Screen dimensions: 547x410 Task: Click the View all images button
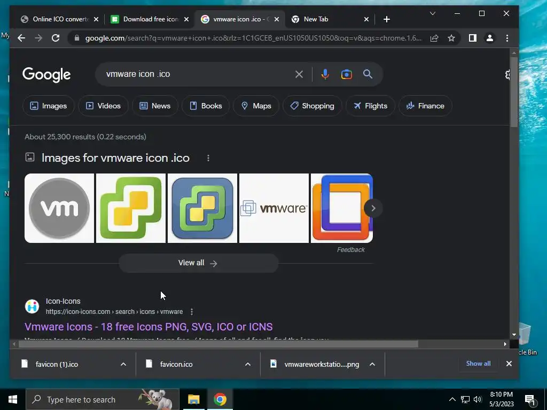tap(199, 263)
